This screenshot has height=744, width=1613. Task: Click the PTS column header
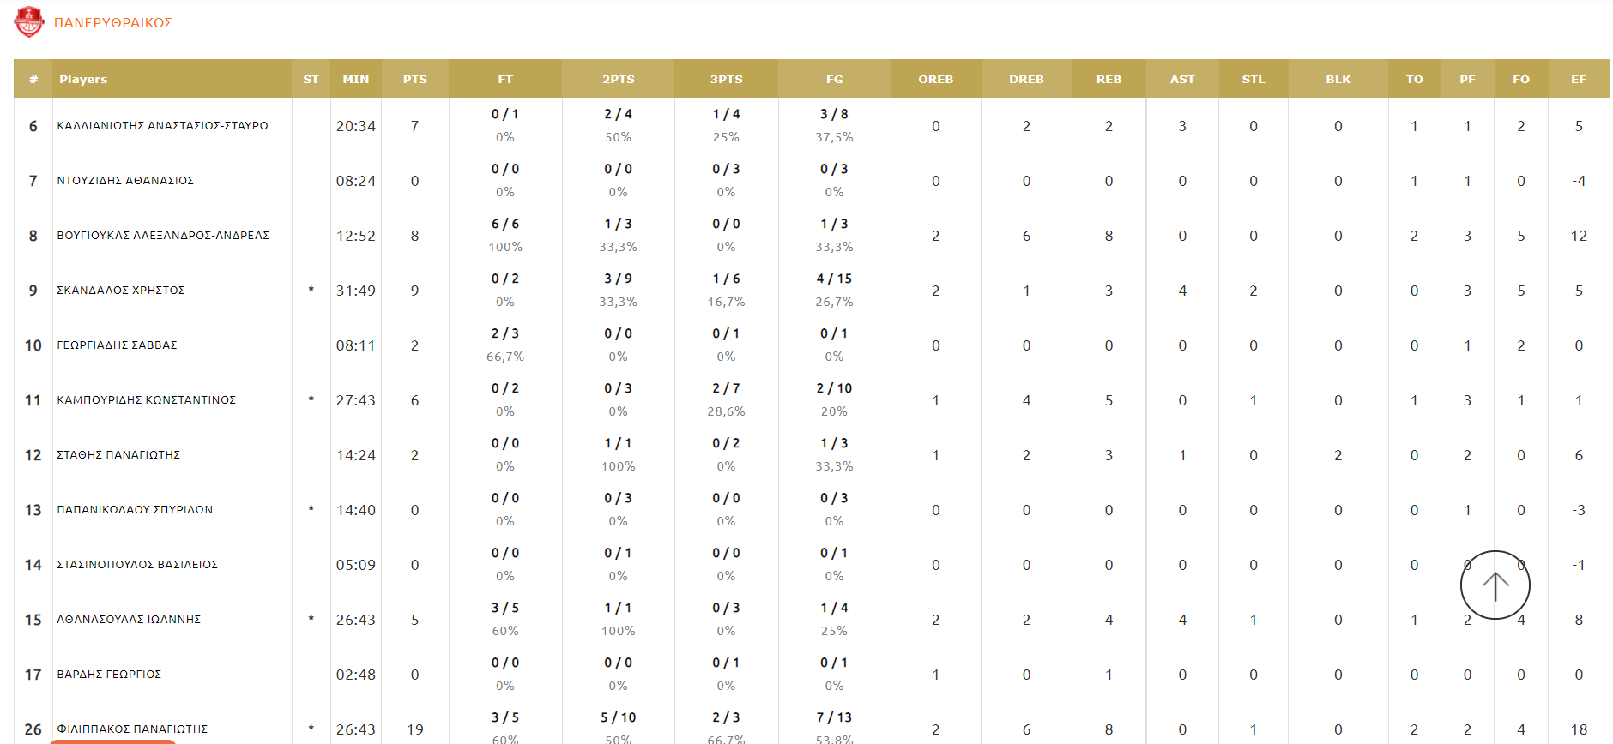click(x=414, y=79)
